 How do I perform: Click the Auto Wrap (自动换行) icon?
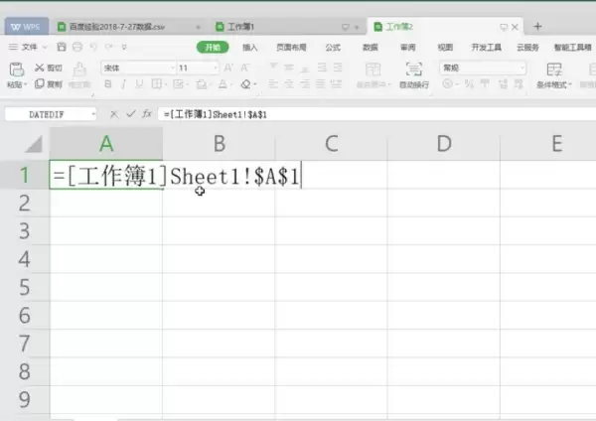click(414, 70)
